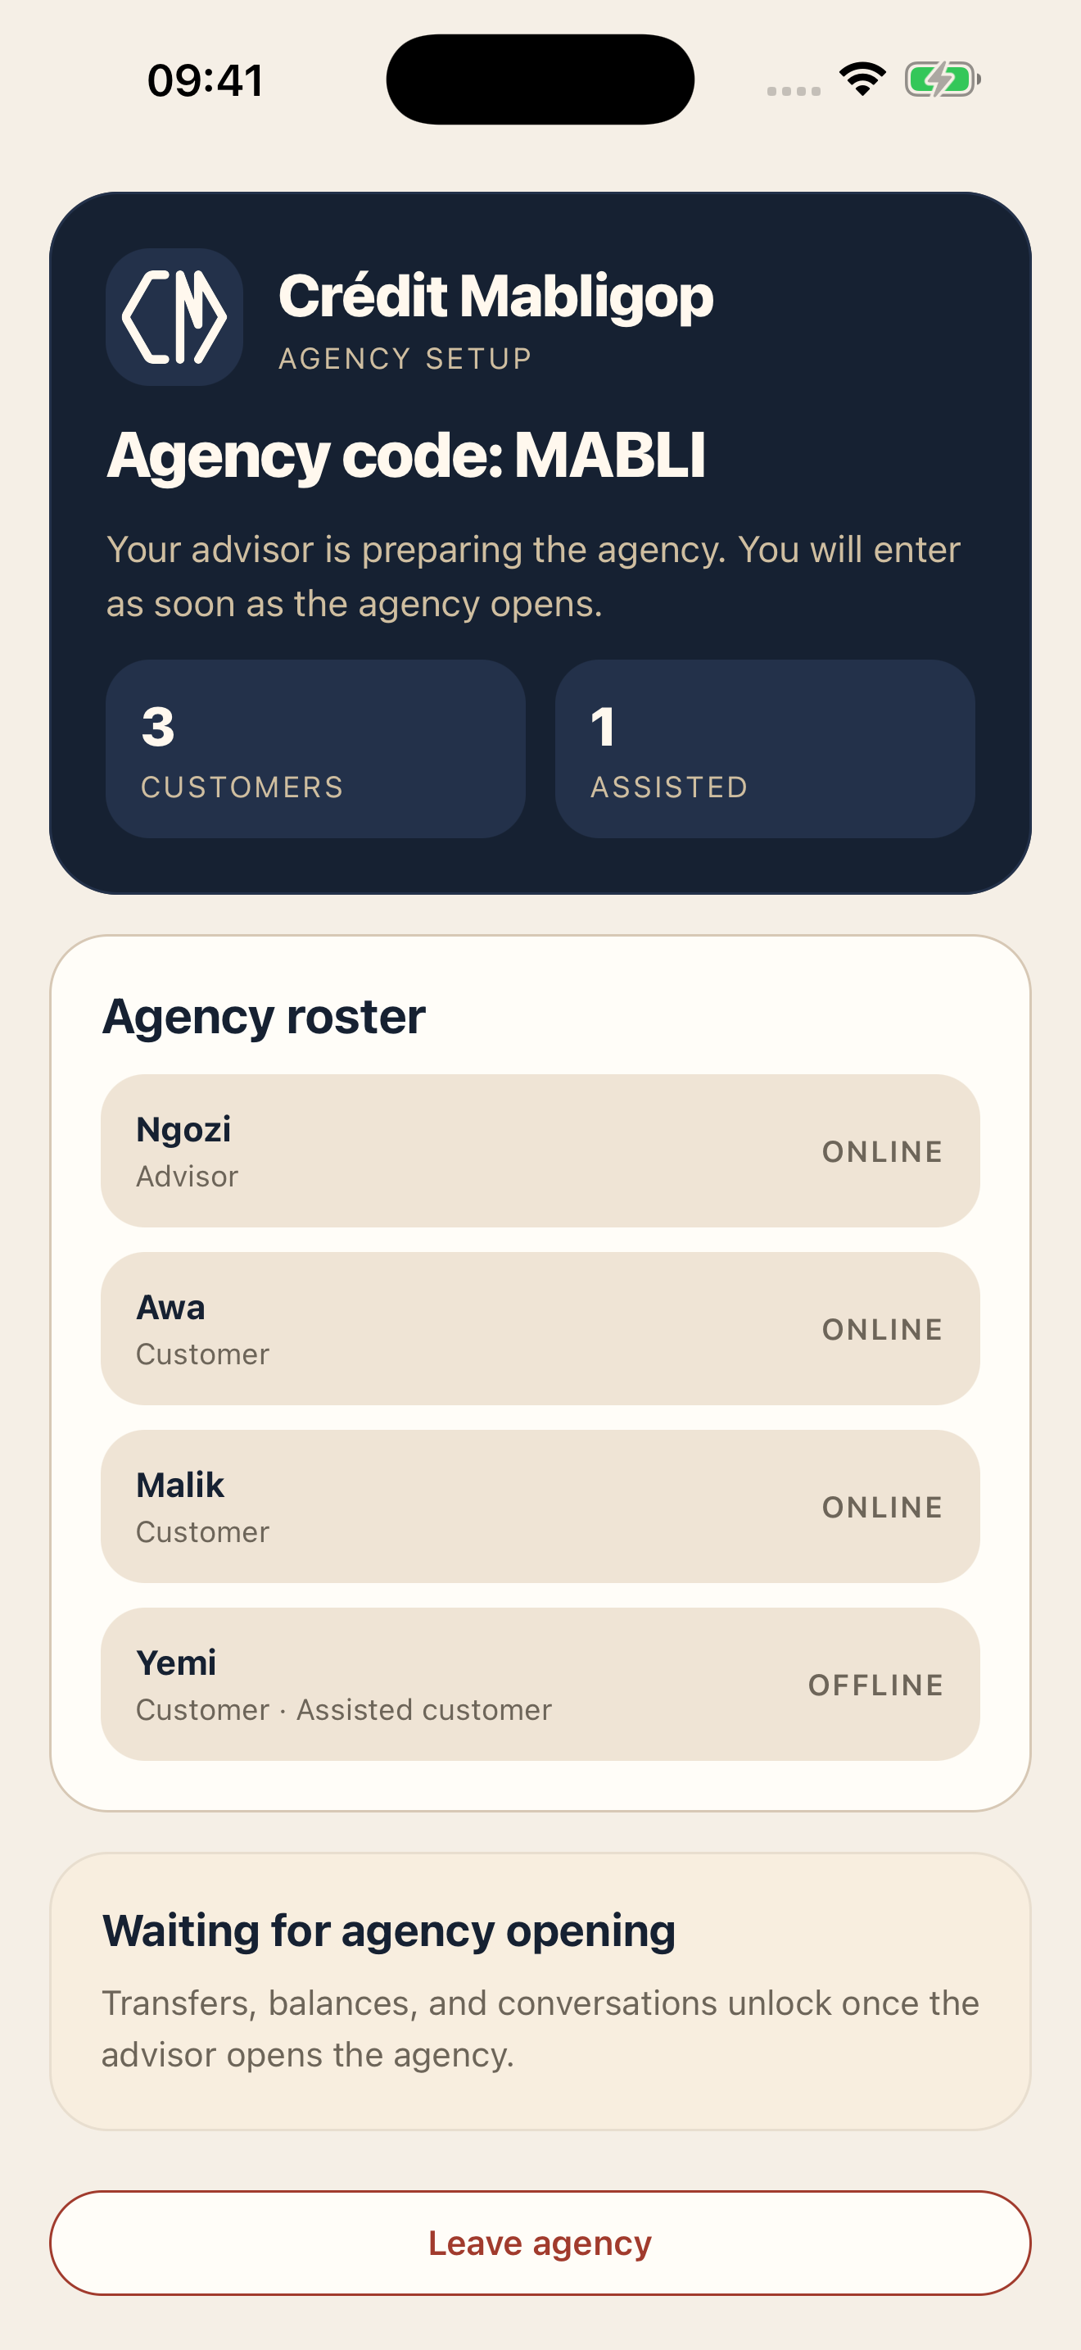The width and height of the screenshot is (1081, 2350).
Task: Tap the Crédit Mabligop title text
Action: point(495,297)
